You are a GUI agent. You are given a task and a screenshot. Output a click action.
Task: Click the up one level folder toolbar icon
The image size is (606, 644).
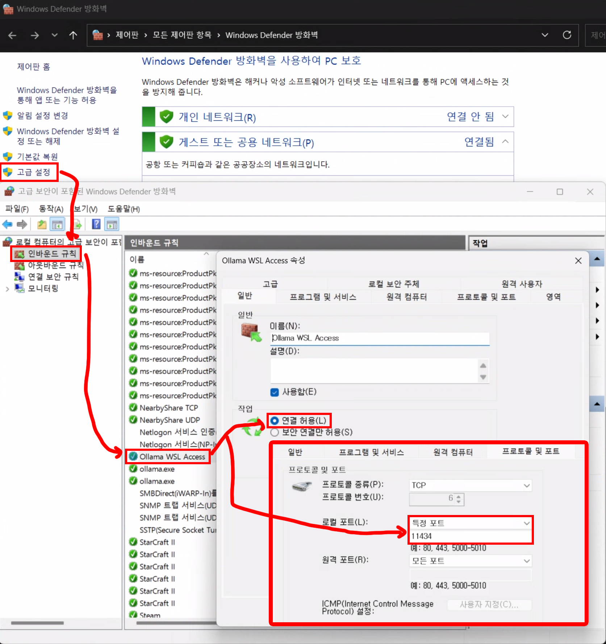(42, 225)
